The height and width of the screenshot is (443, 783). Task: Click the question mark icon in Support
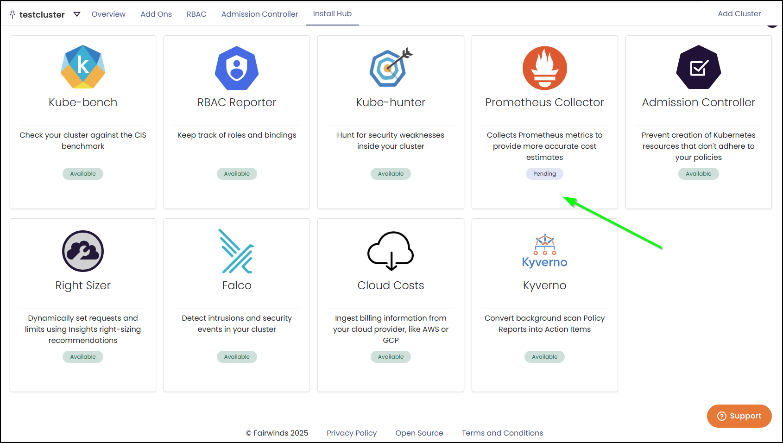(722, 416)
